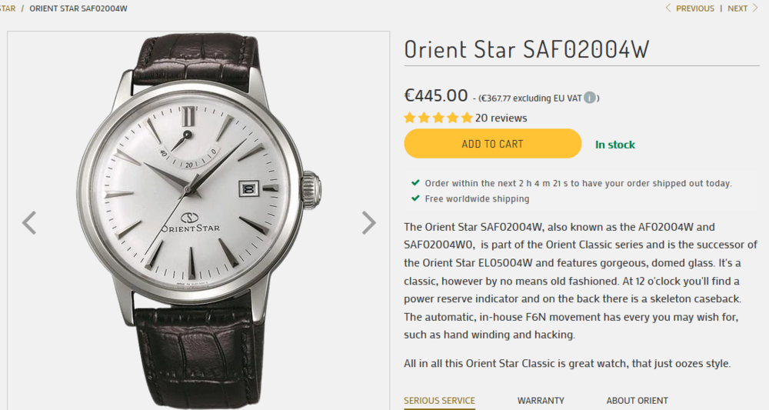
Task: Click the Free worldwide shipping text
Action: 477,198
